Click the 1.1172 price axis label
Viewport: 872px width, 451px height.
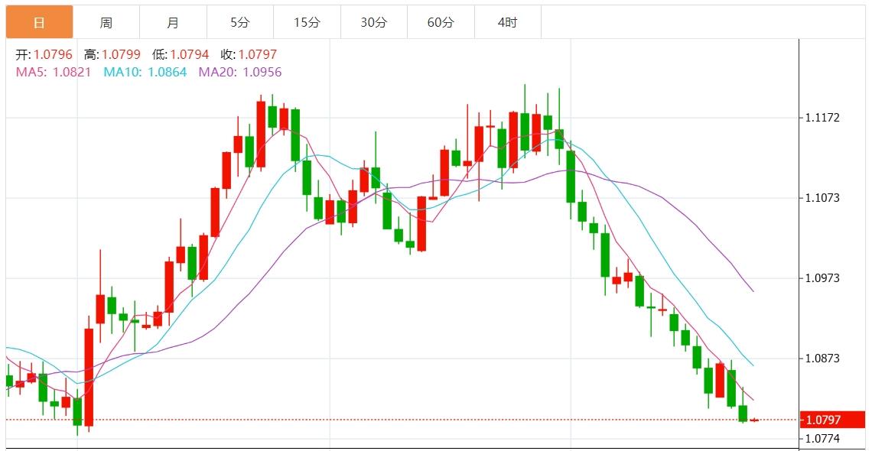pos(822,118)
